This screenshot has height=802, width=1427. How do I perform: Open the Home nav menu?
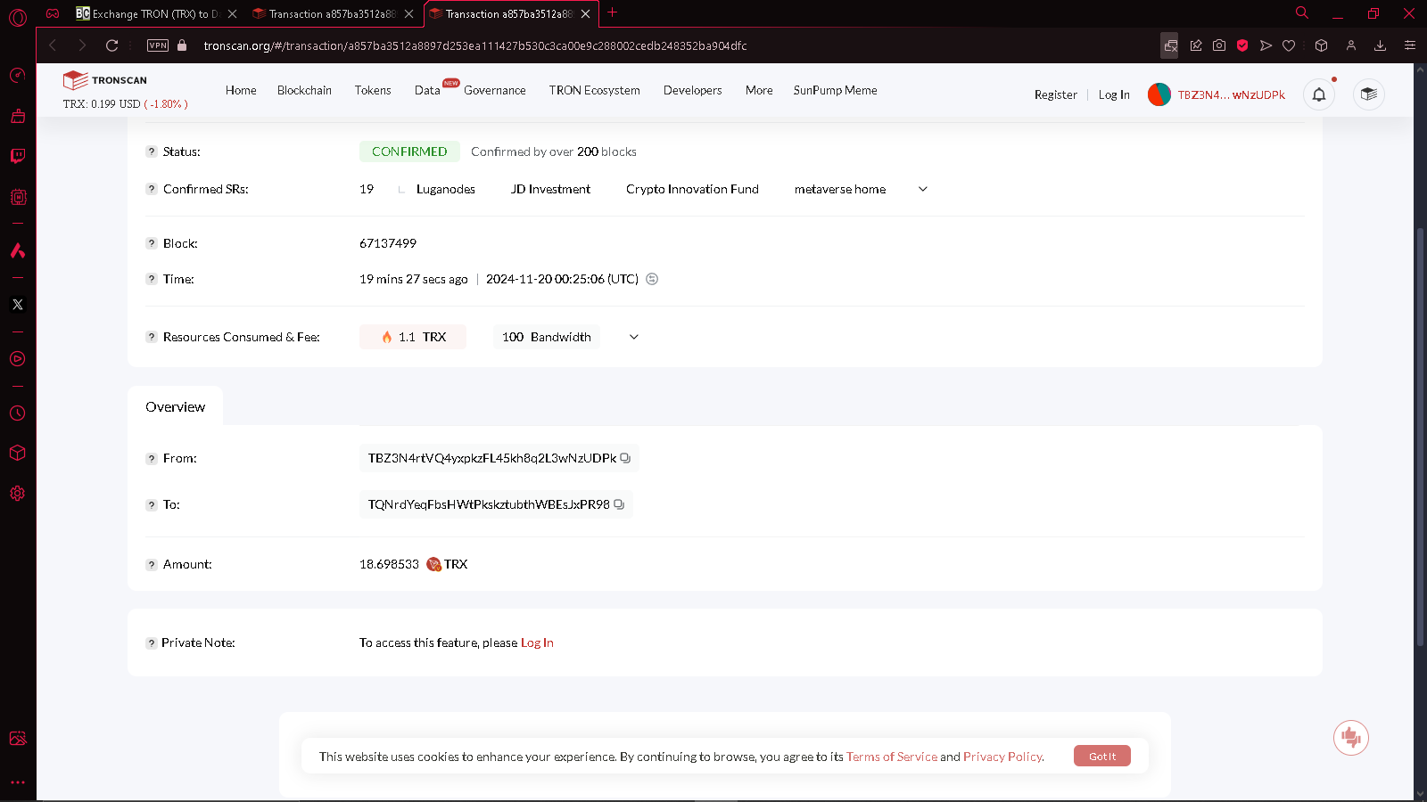click(x=241, y=90)
